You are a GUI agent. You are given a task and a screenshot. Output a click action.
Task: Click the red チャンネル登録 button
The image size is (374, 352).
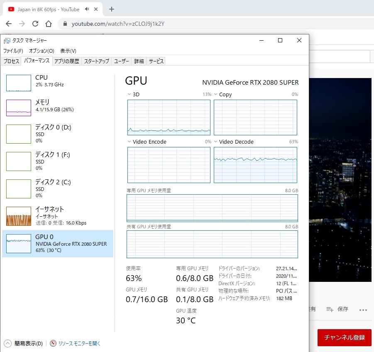(x=344, y=337)
